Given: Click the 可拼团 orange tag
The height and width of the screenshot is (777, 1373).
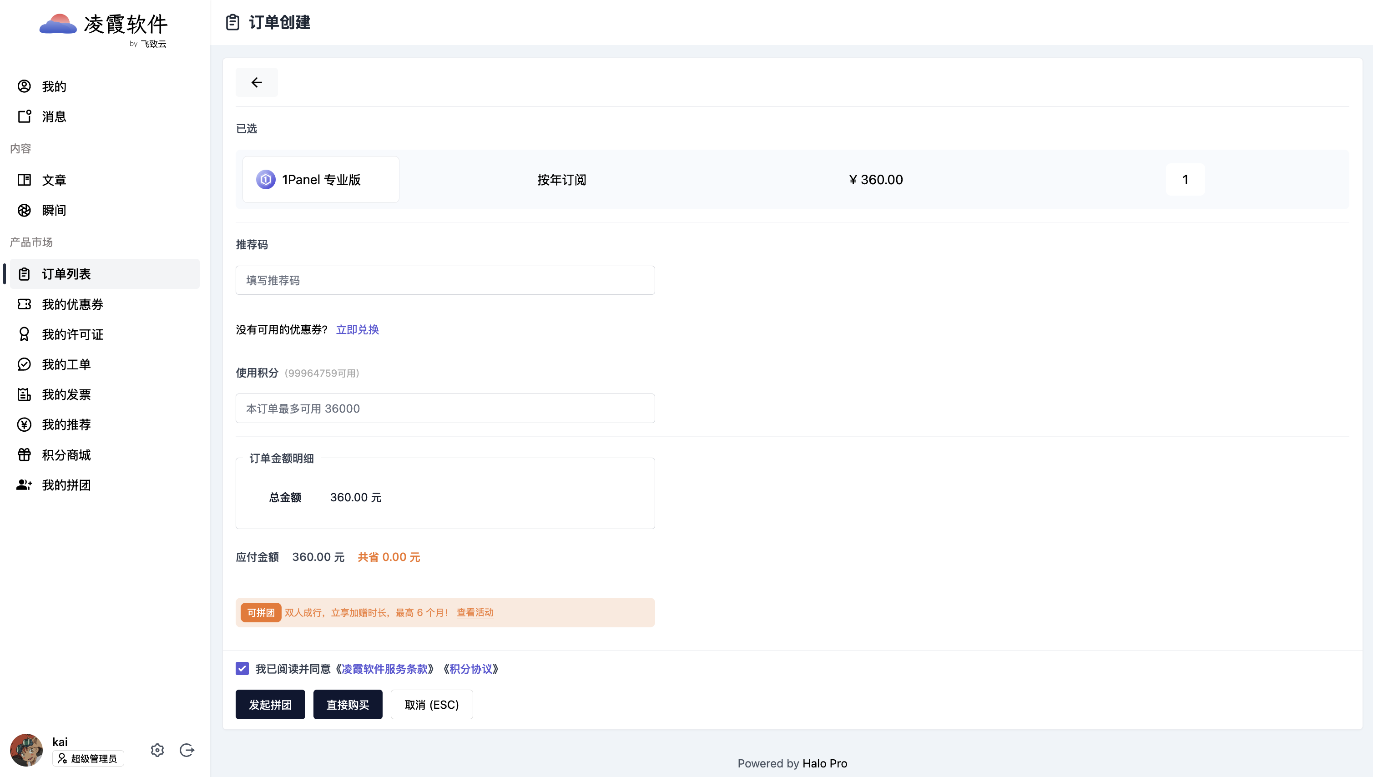Looking at the screenshot, I should click(x=261, y=612).
